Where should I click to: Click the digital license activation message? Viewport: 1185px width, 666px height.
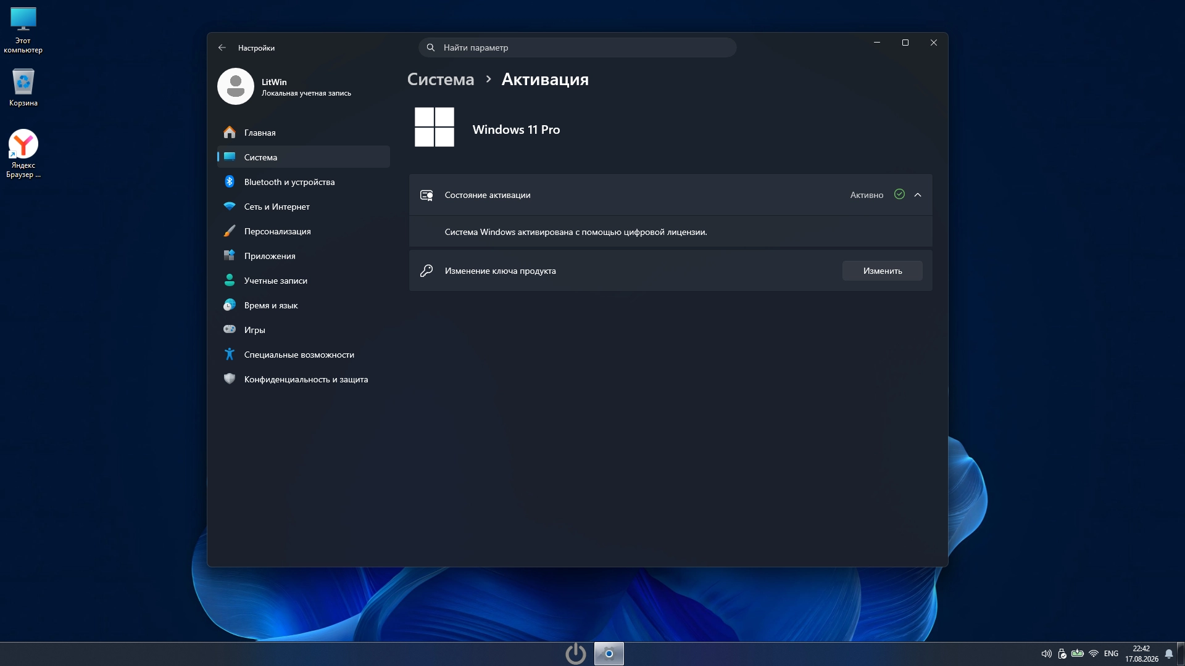576,232
